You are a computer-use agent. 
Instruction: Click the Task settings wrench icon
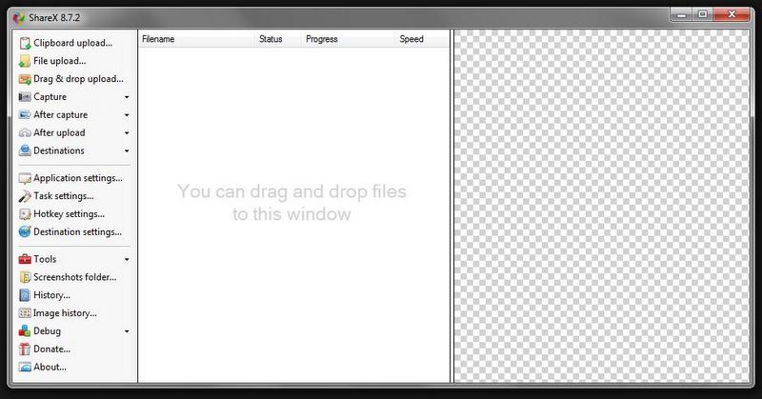coord(25,196)
